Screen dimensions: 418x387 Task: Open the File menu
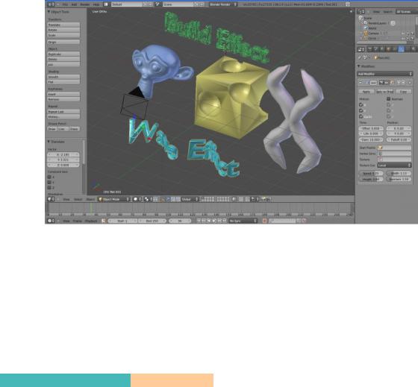(65, 4)
